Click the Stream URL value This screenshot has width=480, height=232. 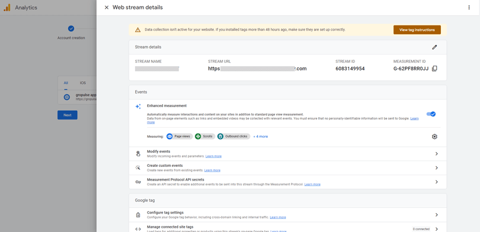pos(257,69)
